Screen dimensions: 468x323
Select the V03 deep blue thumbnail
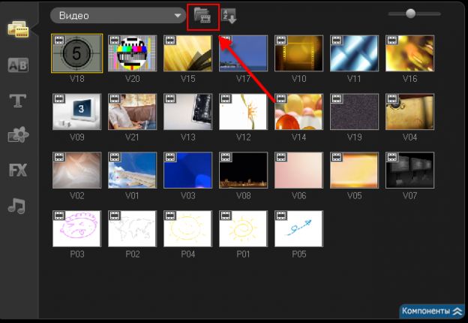coord(187,171)
